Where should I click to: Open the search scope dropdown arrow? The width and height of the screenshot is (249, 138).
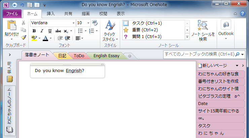(243, 55)
